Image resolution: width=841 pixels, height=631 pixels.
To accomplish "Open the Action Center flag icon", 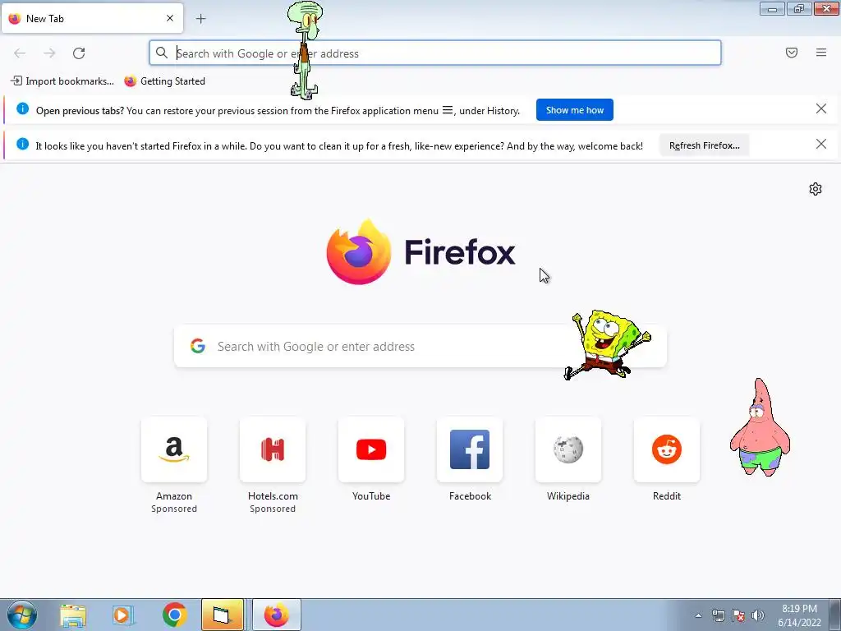I will pyautogui.click(x=738, y=615).
